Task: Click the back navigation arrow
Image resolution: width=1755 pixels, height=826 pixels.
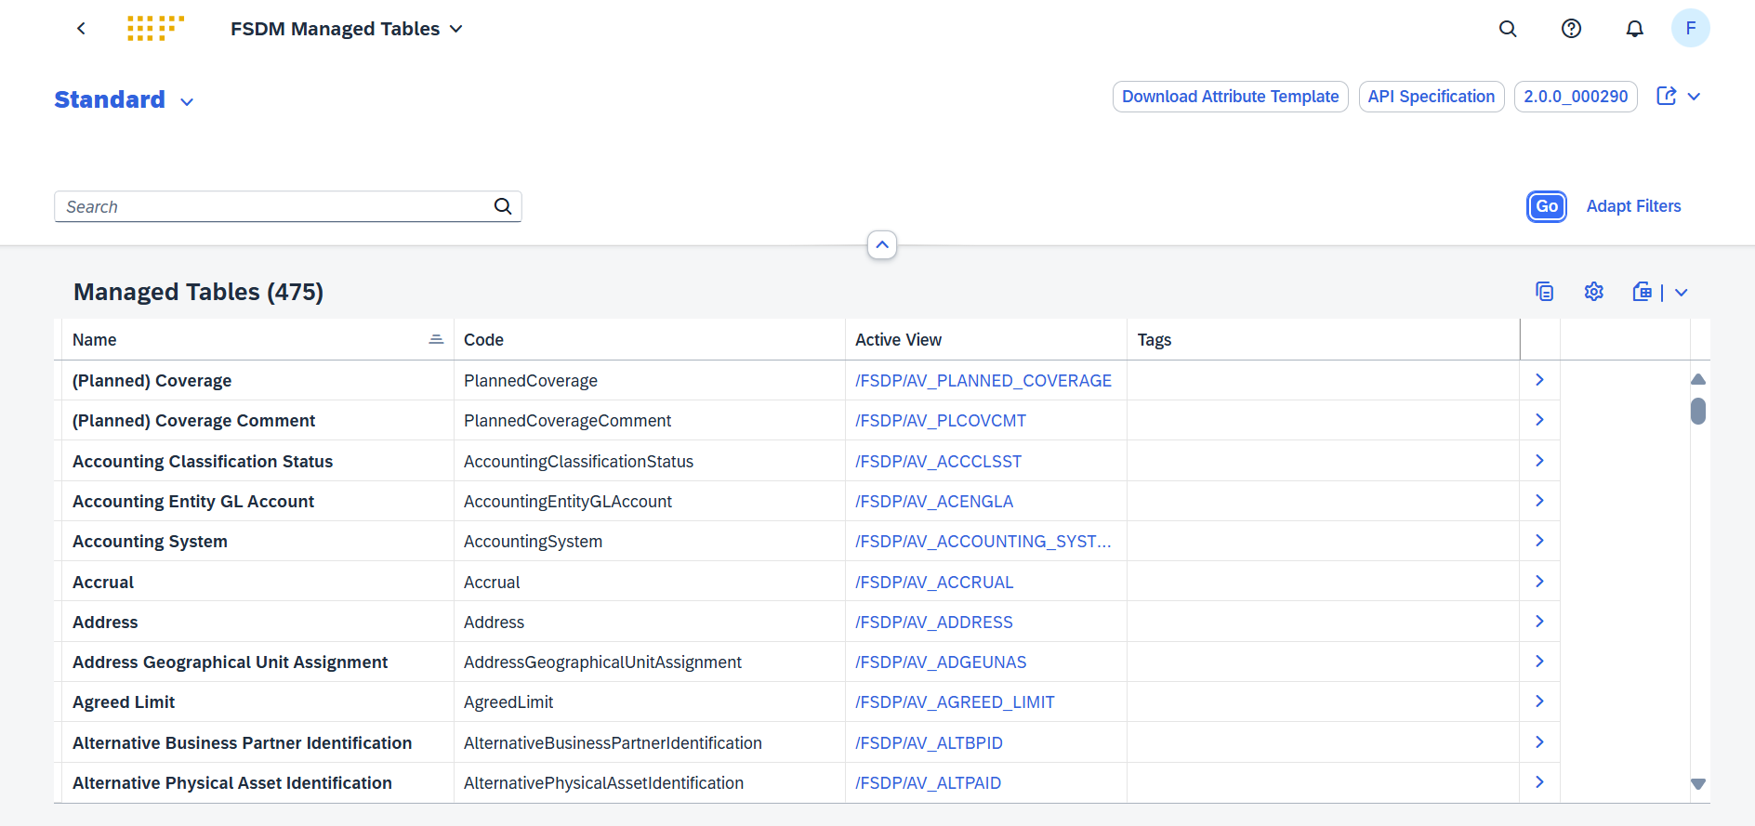Action: [x=81, y=29]
